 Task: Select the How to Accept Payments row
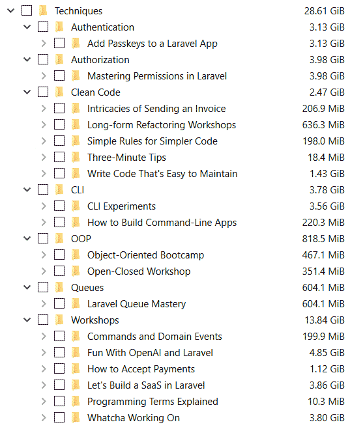[175, 369]
